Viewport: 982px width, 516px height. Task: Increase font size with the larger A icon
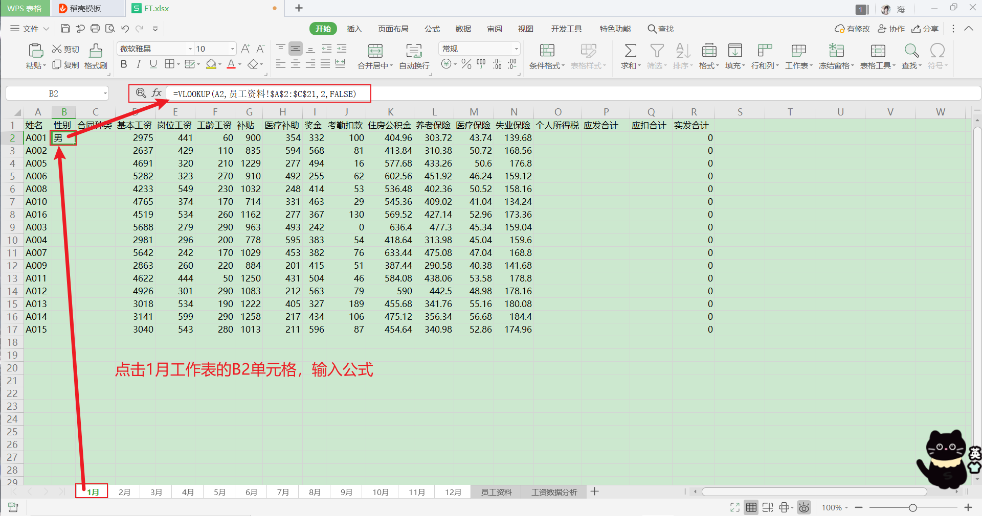click(x=245, y=49)
